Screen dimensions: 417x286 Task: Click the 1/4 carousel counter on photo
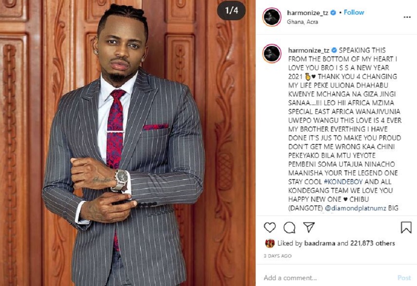pos(231,11)
